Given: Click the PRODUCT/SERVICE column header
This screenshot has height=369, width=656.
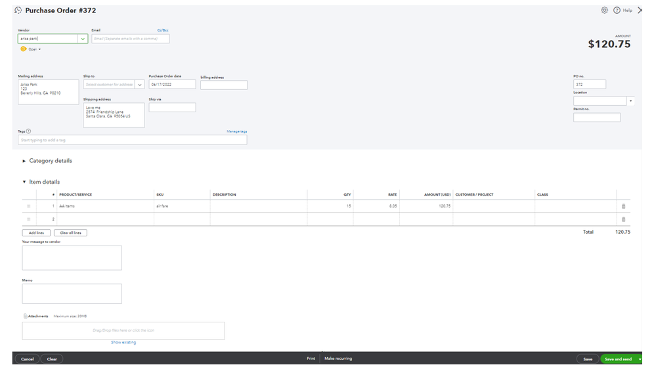Looking at the screenshot, I should tap(76, 194).
